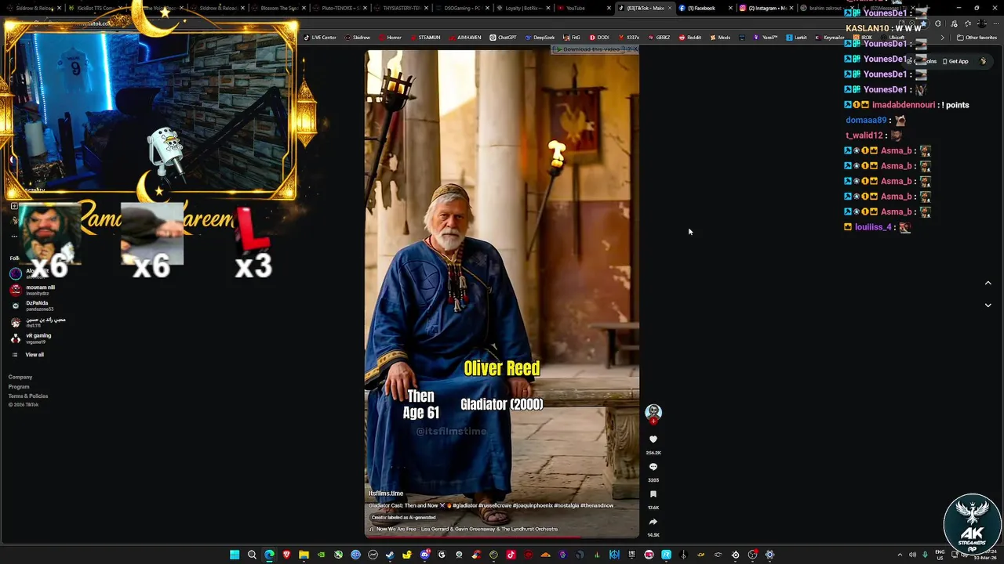
Task: Open Windows taskbar search
Action: point(252,555)
